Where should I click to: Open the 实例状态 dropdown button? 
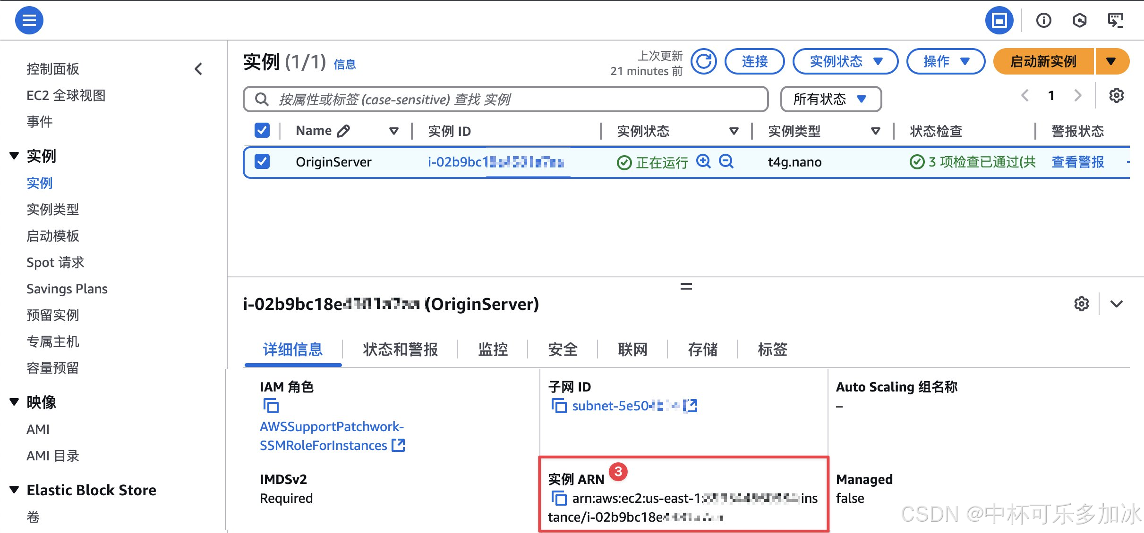(845, 61)
